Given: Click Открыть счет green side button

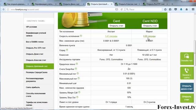Looking at the screenshot, I should point(187,98).
